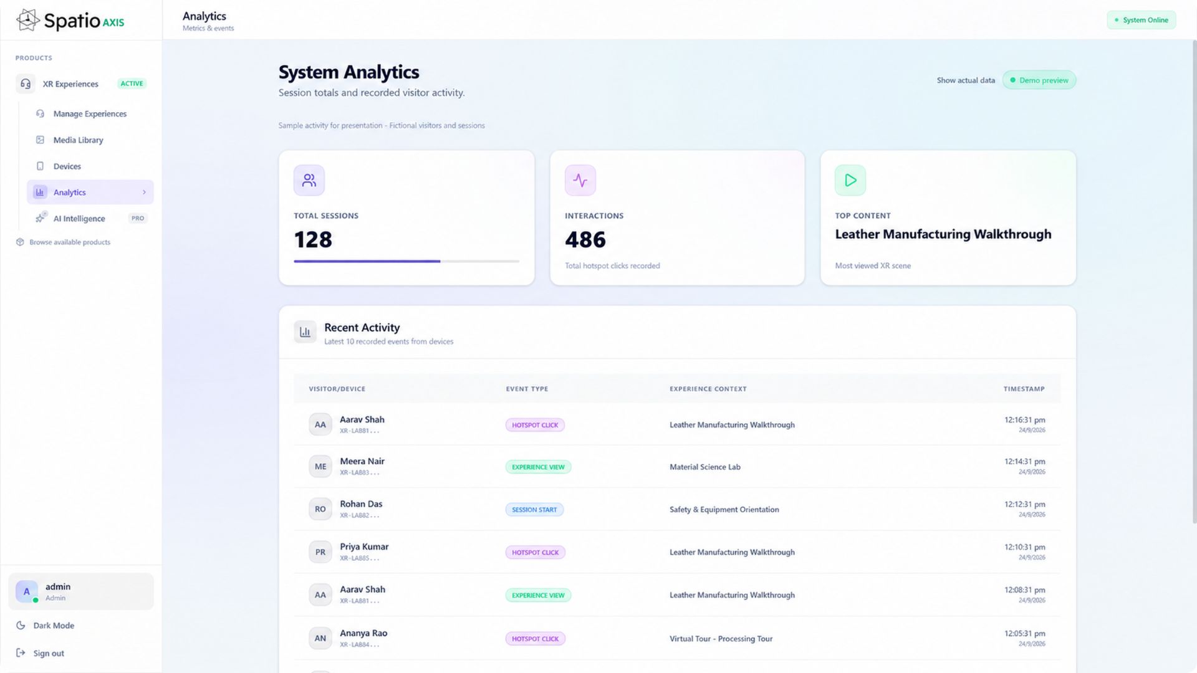Open the admin user profile card

pyautogui.click(x=81, y=591)
